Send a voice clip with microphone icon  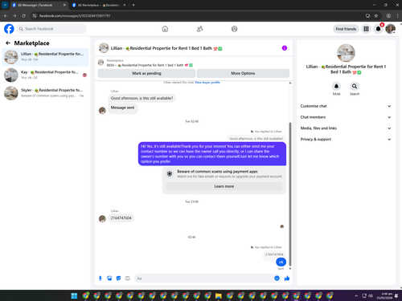[100, 279]
